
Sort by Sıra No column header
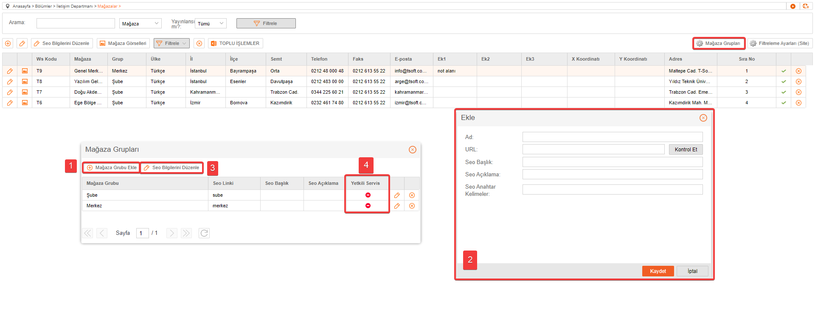747,59
